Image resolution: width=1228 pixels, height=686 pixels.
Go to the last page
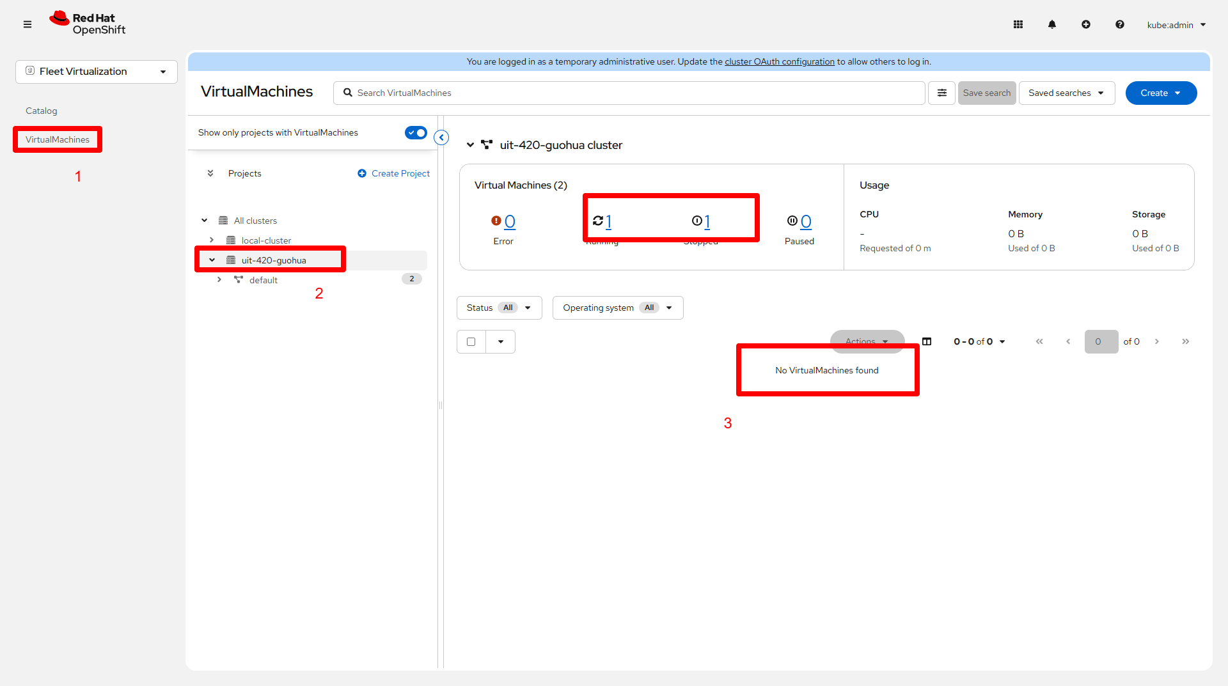pyautogui.click(x=1186, y=341)
